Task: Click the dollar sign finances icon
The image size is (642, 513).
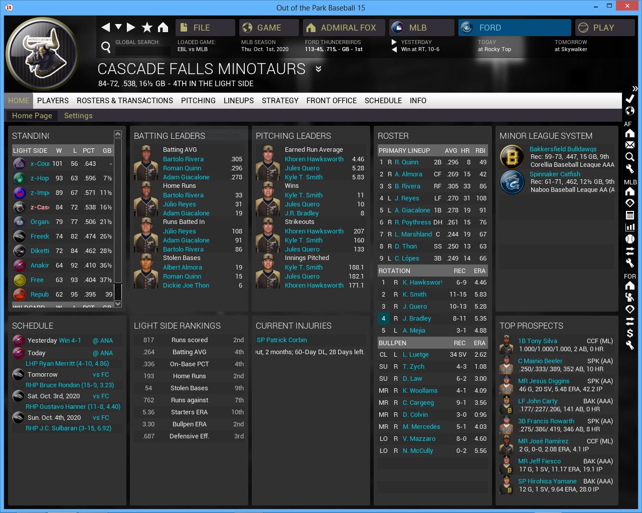Action: click(630, 333)
